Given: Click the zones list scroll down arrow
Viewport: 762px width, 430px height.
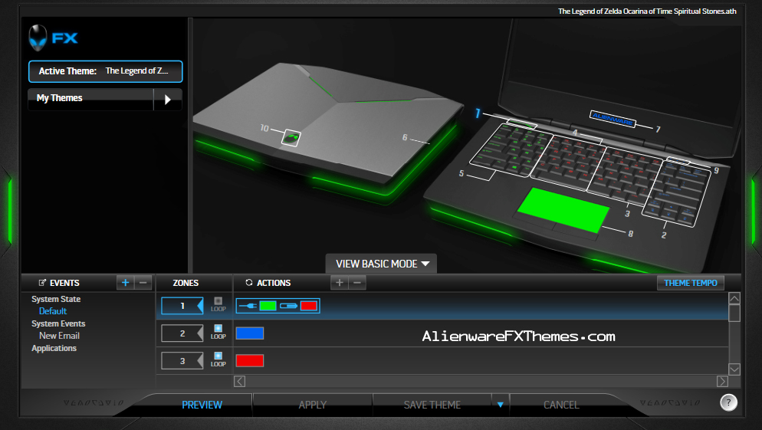Looking at the screenshot, I should tap(734, 369).
